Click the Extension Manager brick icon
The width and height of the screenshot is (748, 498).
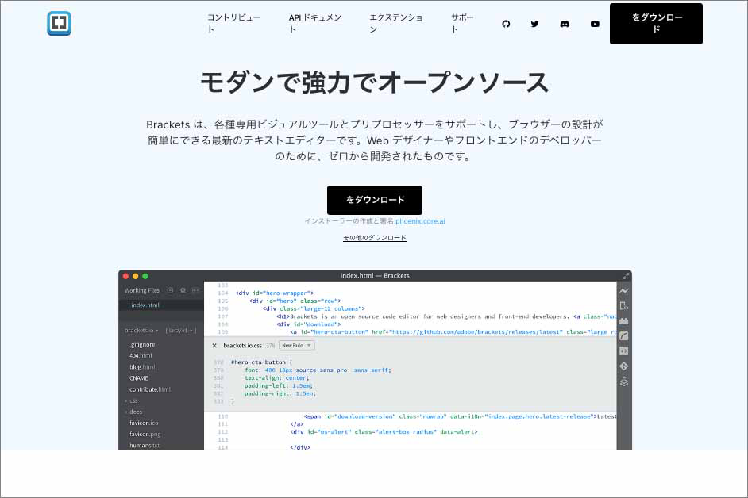coord(624,320)
